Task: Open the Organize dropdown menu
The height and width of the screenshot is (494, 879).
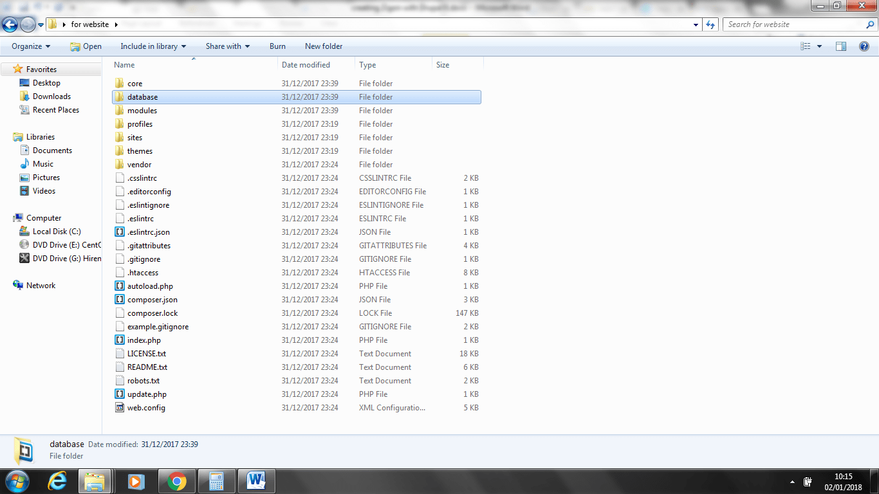Action: tap(31, 46)
